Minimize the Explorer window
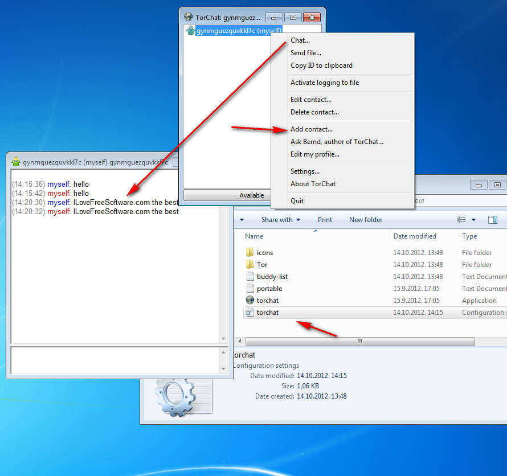Screen dimensions: 507x476 [x=479, y=185]
